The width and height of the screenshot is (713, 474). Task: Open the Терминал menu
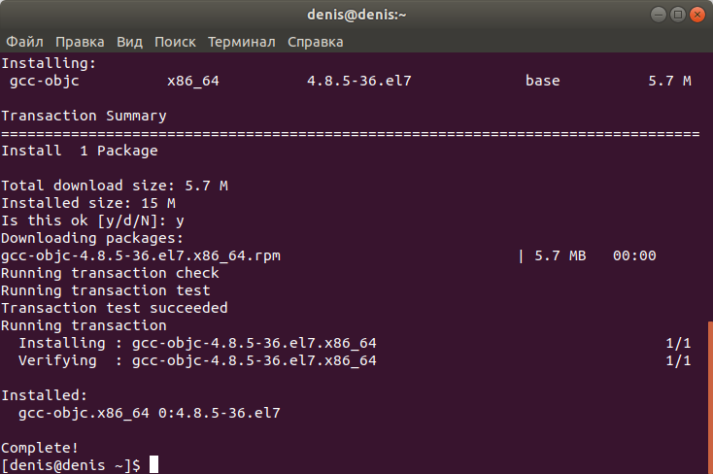242,42
